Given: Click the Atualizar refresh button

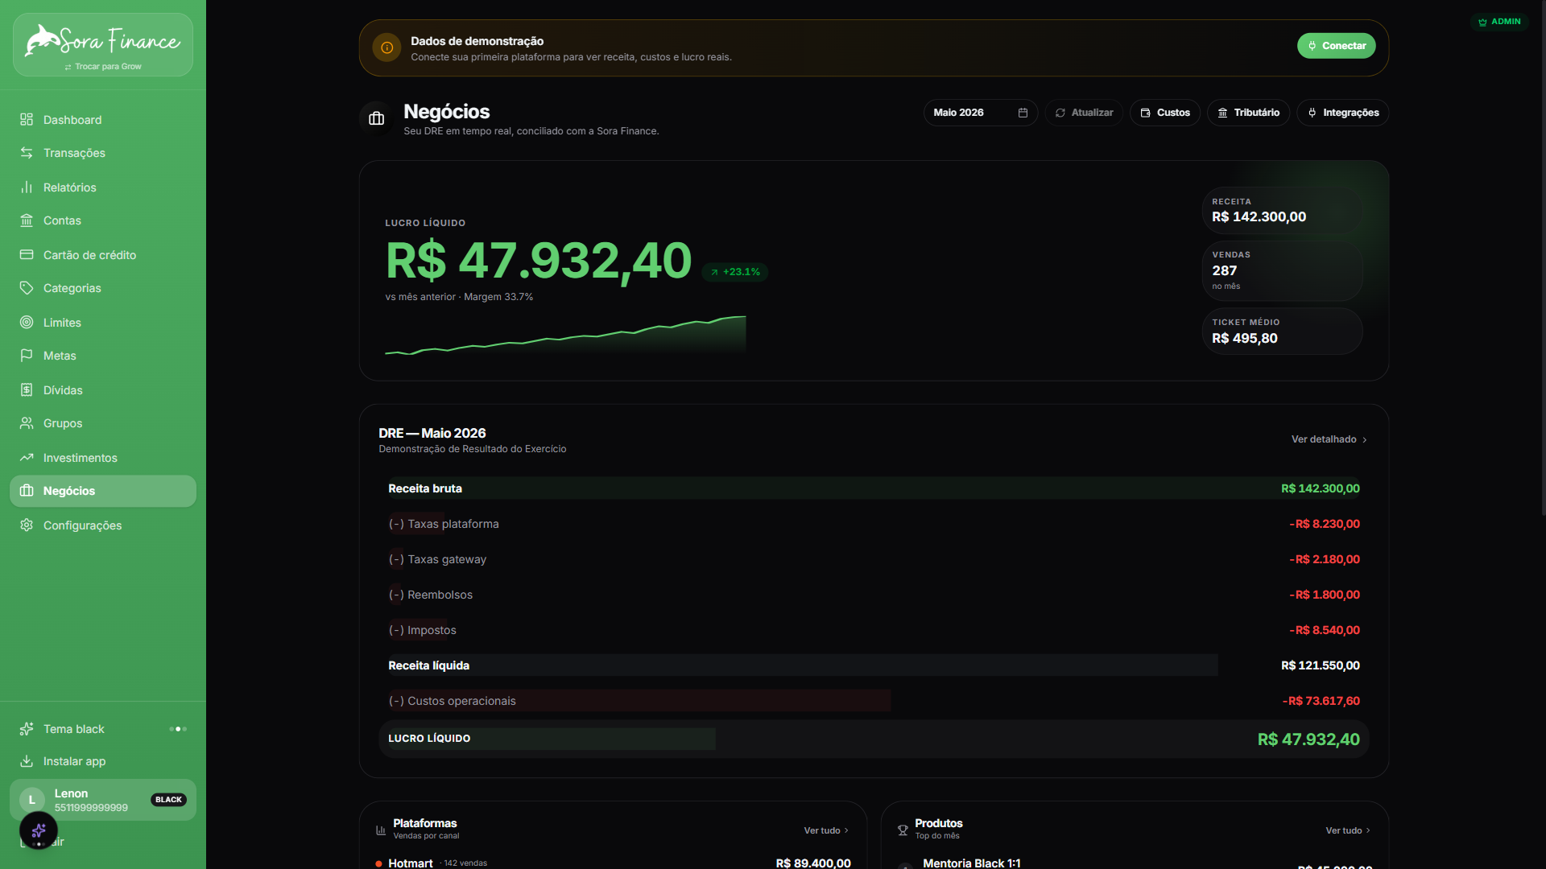Looking at the screenshot, I should tap(1084, 113).
